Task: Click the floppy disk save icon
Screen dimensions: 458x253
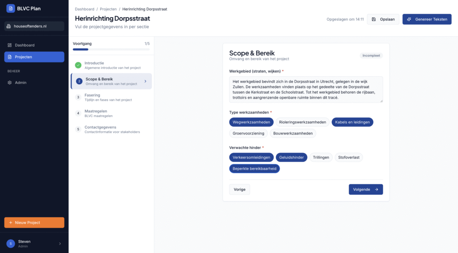Action: [x=373, y=19]
